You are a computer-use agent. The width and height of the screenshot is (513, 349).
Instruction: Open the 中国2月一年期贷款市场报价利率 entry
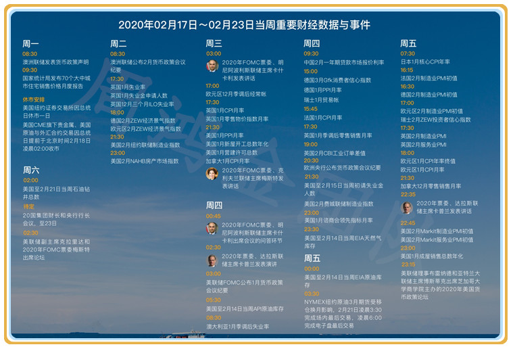pyautogui.click(x=343, y=62)
